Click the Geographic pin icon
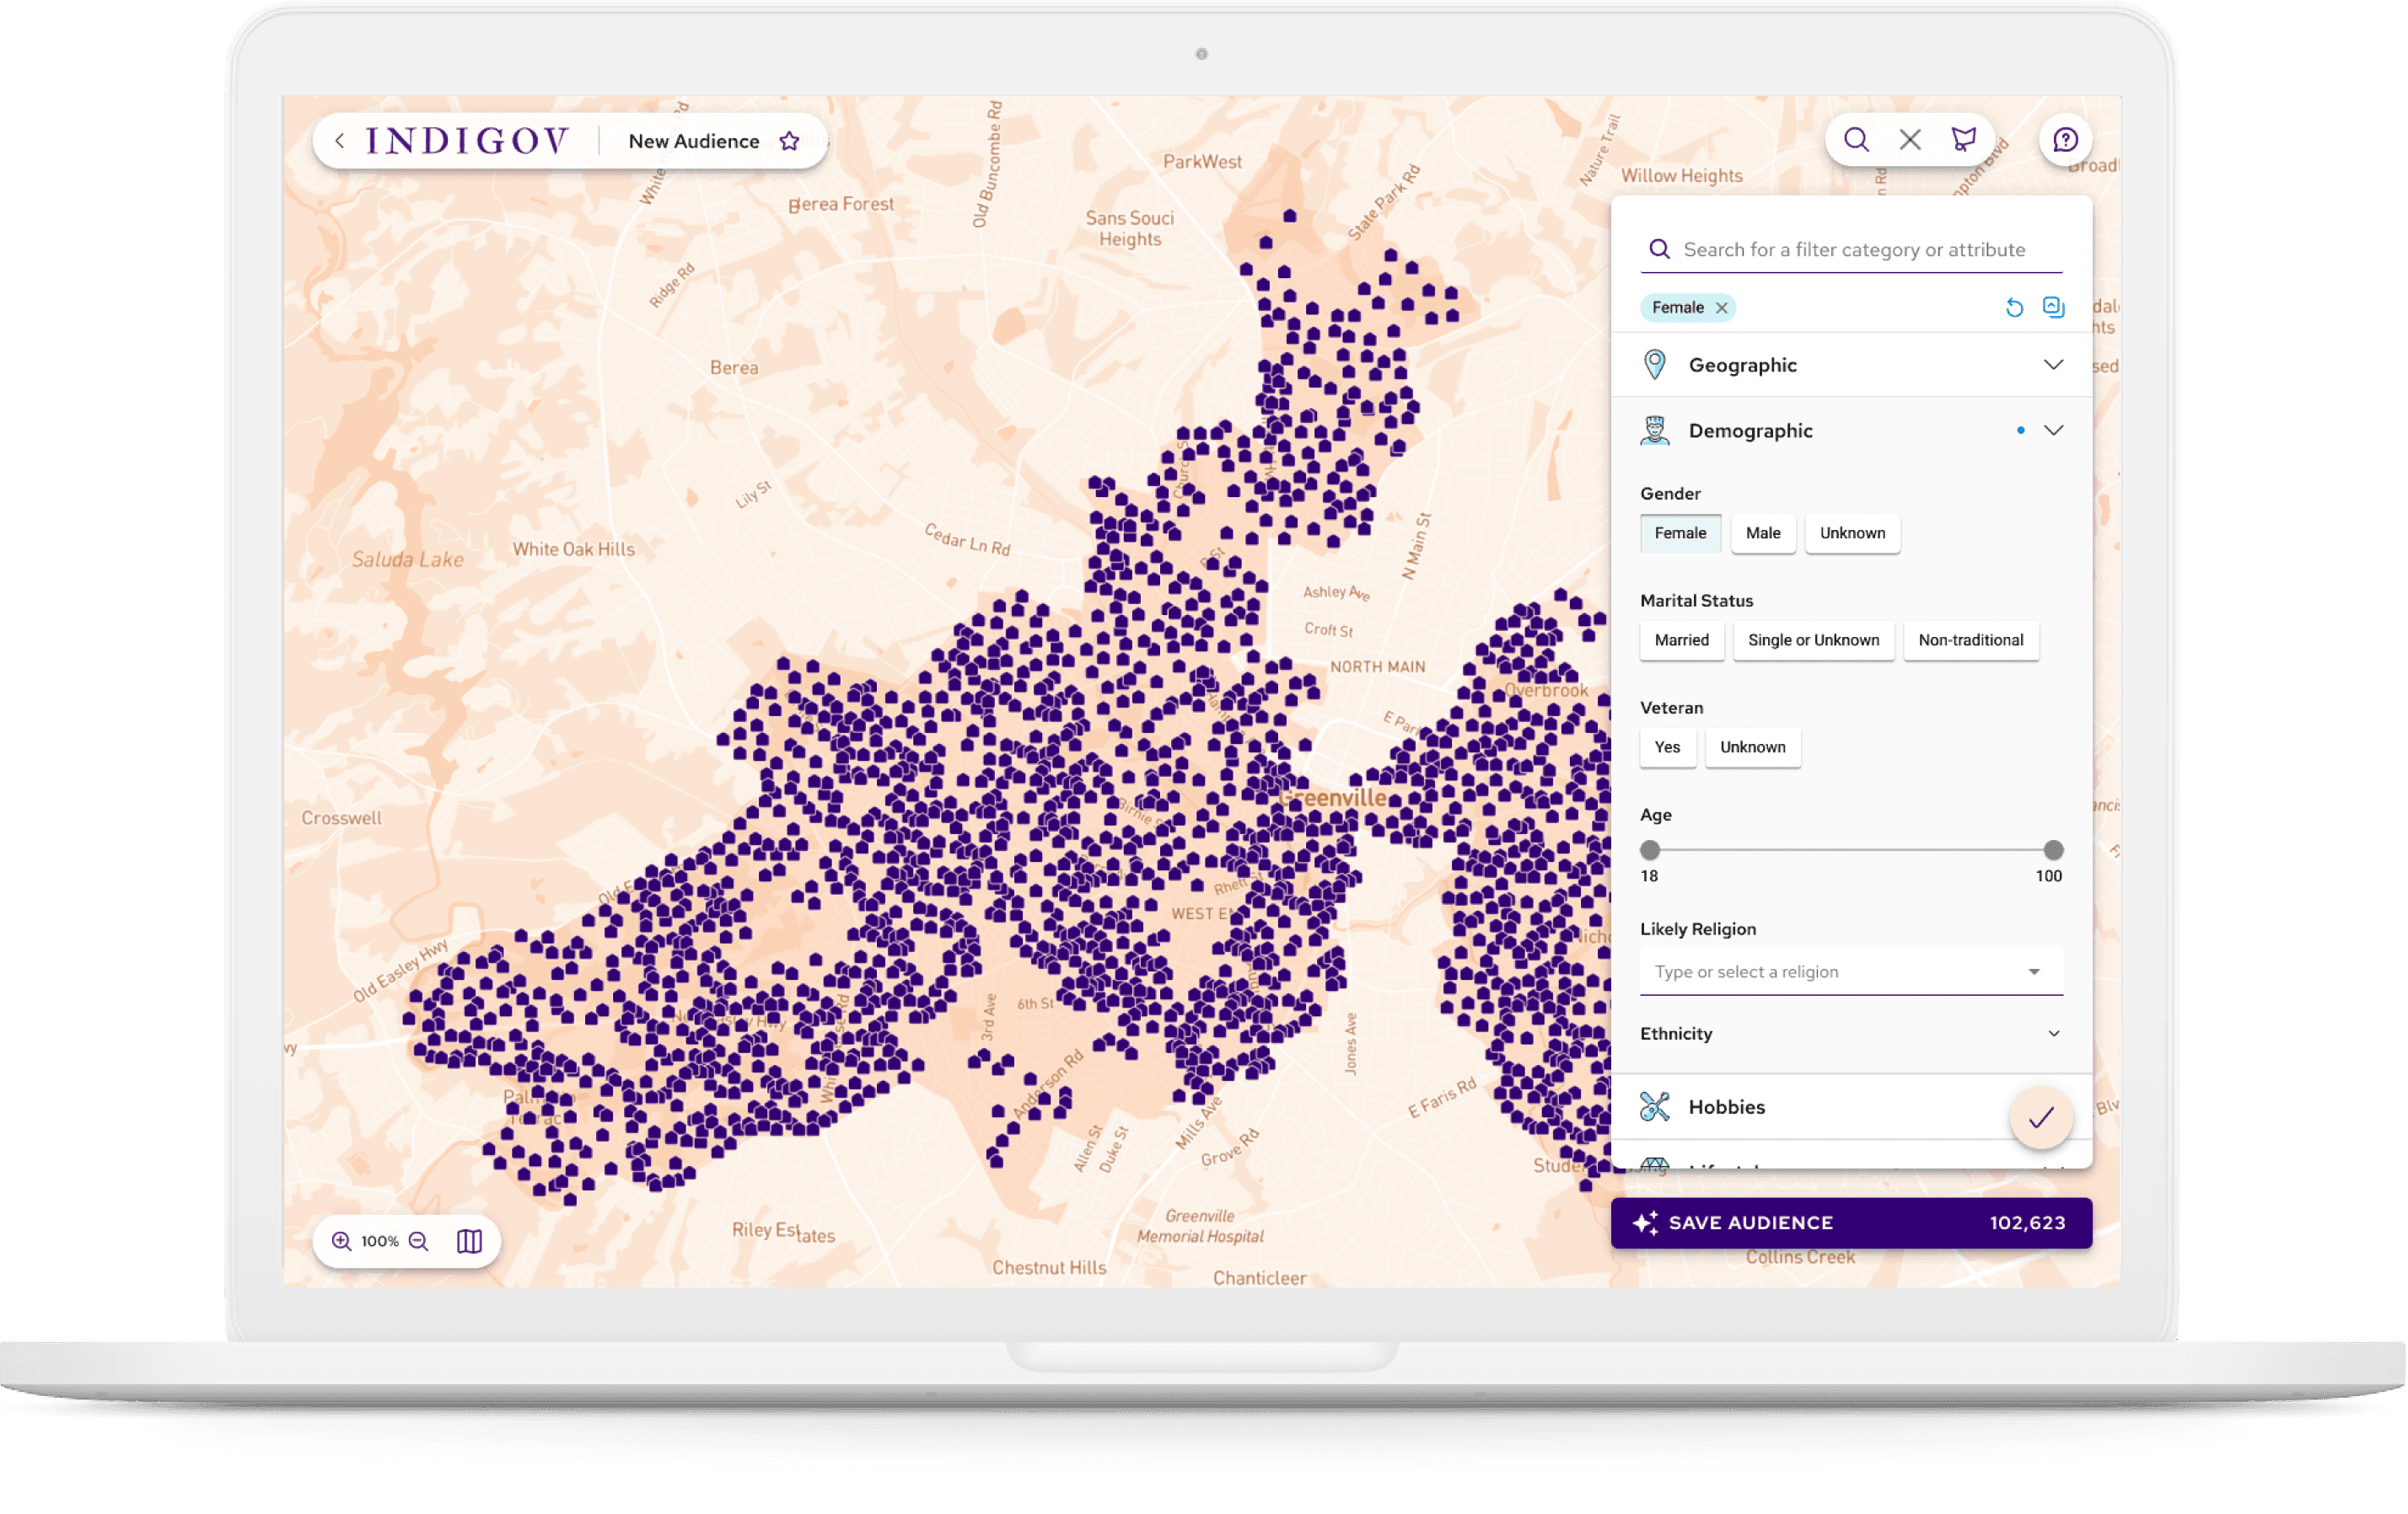The width and height of the screenshot is (2408, 1514). (x=1655, y=365)
